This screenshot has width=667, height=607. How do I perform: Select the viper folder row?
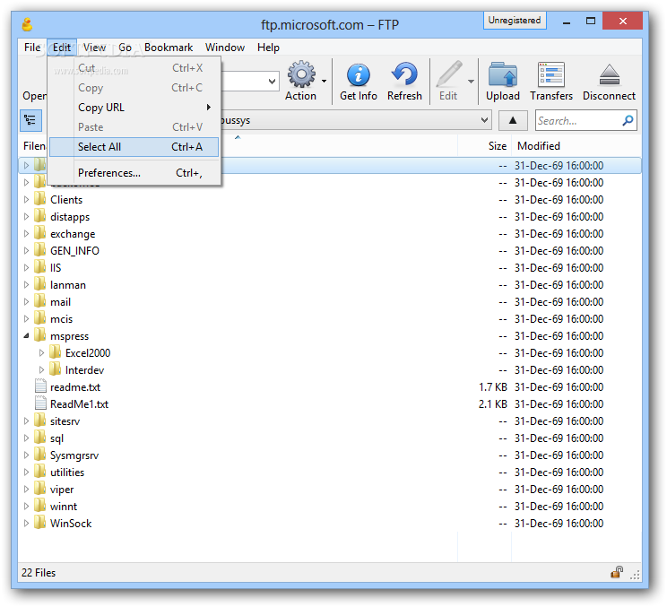coord(330,489)
